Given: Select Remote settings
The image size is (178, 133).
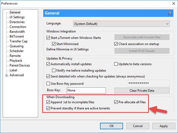Looking at the screenshot, I should [x=15, y=56].
